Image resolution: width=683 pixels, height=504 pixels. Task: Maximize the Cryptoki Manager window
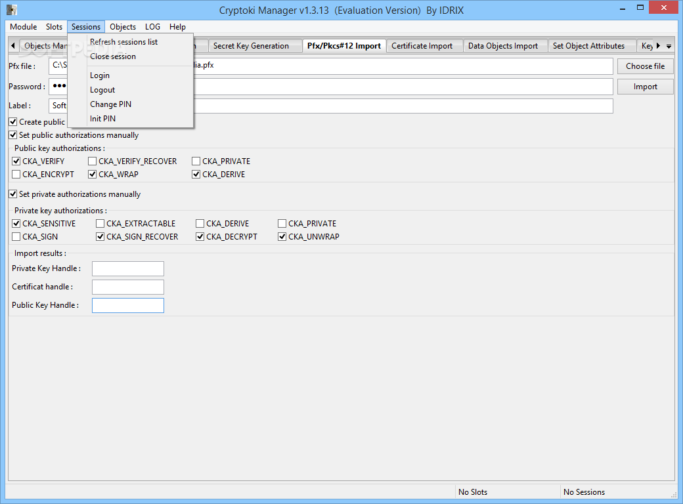click(640, 7)
